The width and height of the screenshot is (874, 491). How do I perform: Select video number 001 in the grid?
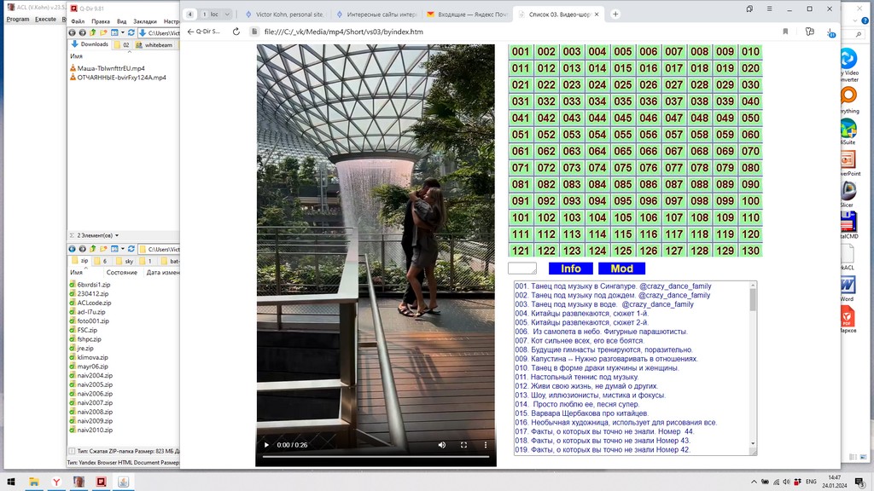point(521,52)
